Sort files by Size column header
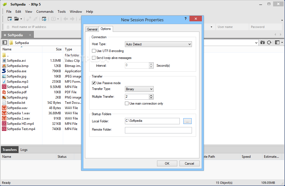The height and width of the screenshot is (186, 285). coord(53,49)
